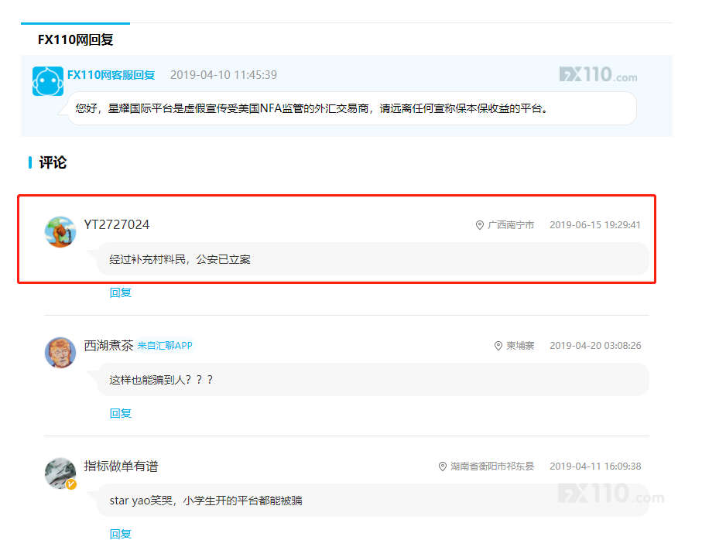
Task: Open the FX110网客服回复 sender link
Action: [111, 75]
